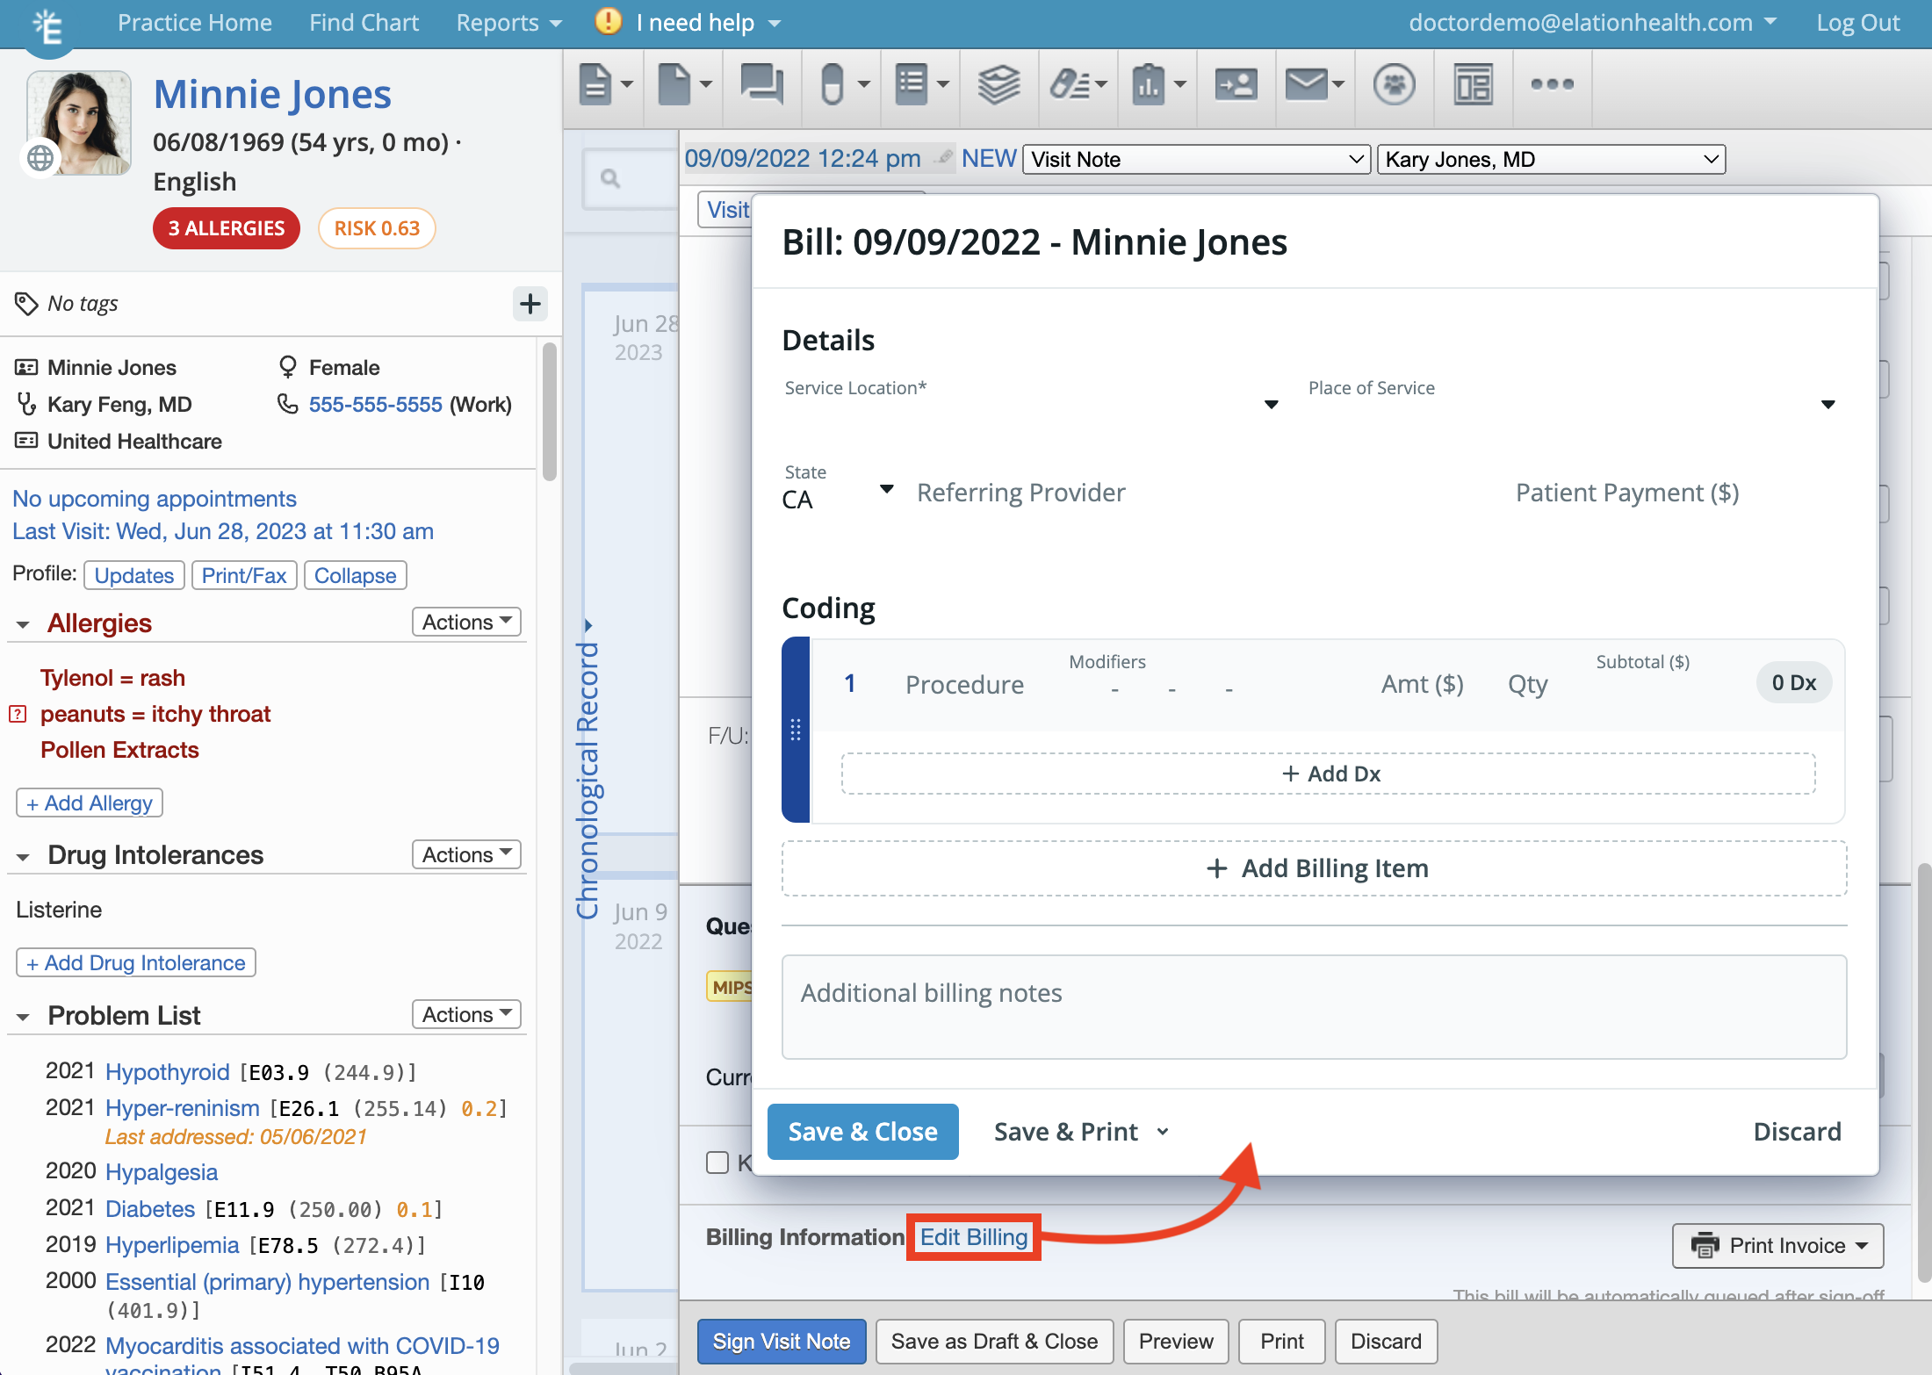Open the Visit Note type dropdown
The width and height of the screenshot is (1932, 1375).
pos(1195,159)
